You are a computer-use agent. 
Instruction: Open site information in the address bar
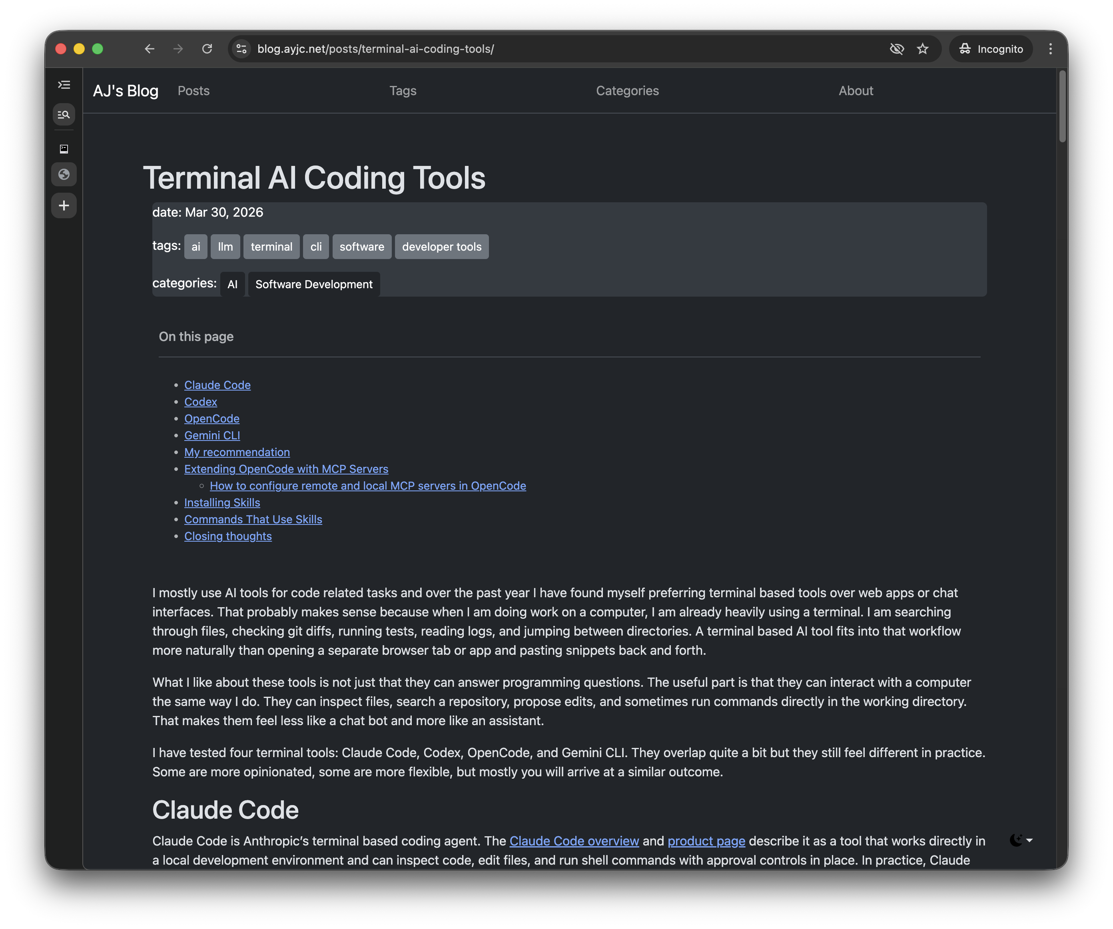(241, 49)
